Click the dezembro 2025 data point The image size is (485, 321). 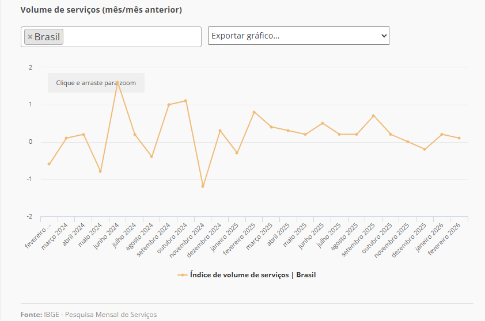pyautogui.click(x=425, y=149)
